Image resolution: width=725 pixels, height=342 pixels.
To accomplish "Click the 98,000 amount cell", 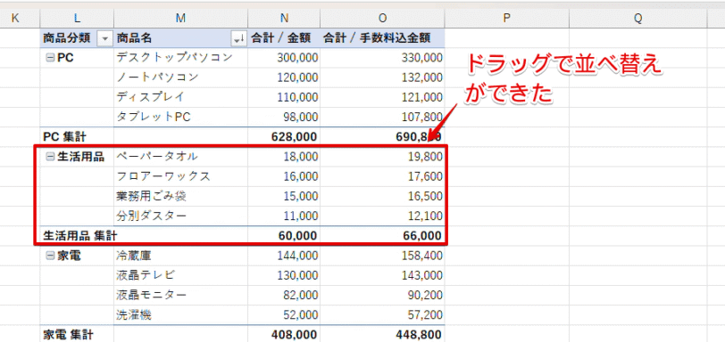I will click(x=284, y=117).
